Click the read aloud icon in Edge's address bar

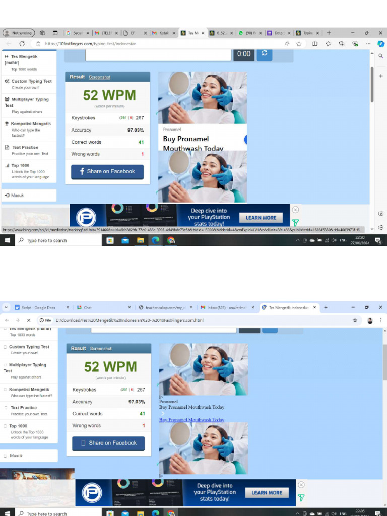coord(287,44)
